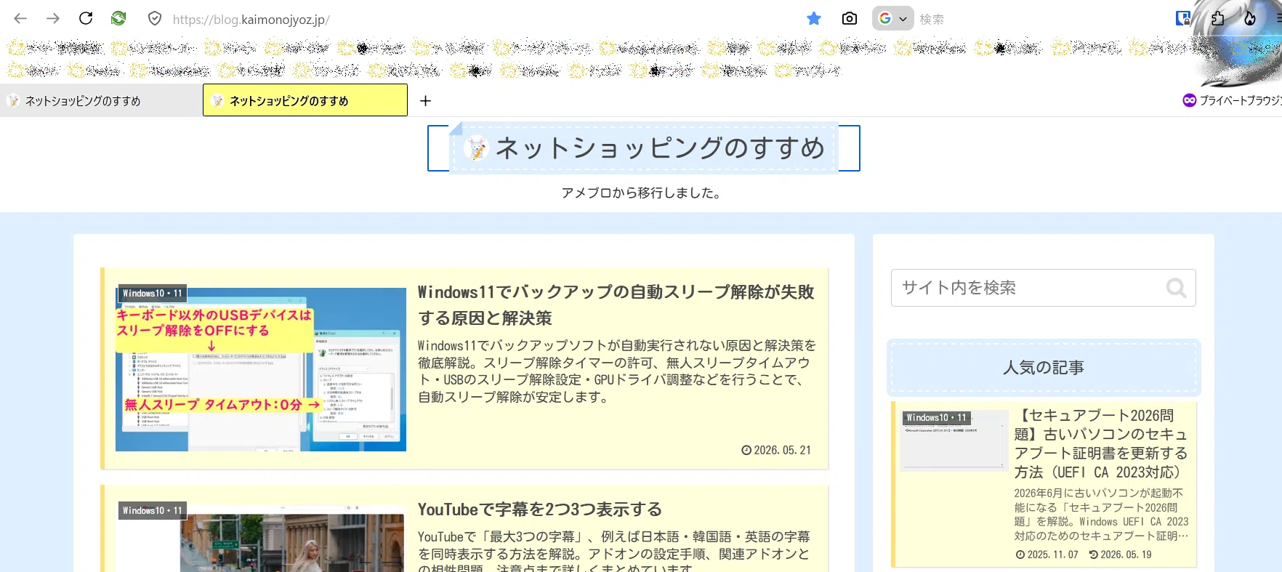
Task: Open the YouTube subtitles article title
Action: pyautogui.click(x=539, y=509)
